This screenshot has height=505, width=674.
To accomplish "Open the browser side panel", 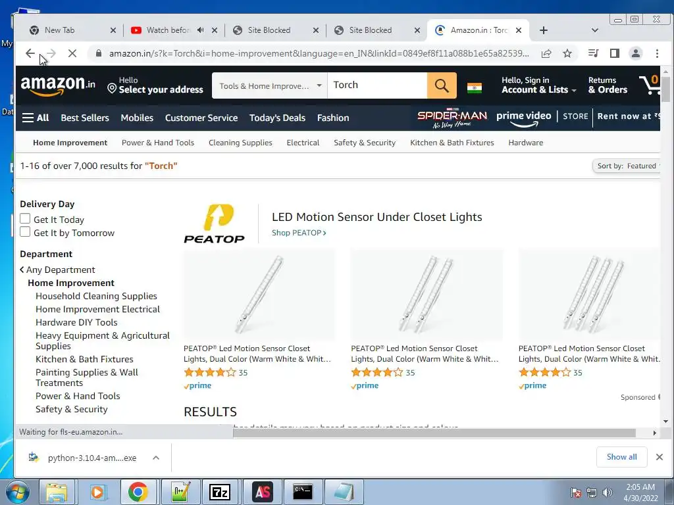I will [x=615, y=53].
